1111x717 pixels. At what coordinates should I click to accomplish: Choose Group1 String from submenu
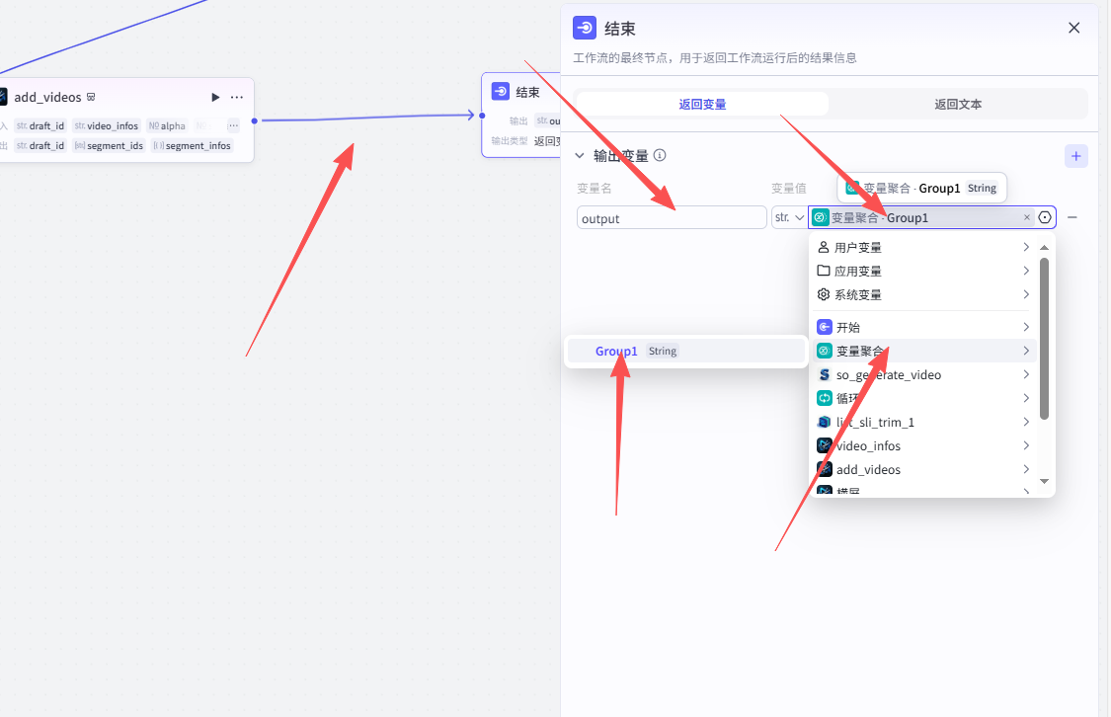[636, 351]
